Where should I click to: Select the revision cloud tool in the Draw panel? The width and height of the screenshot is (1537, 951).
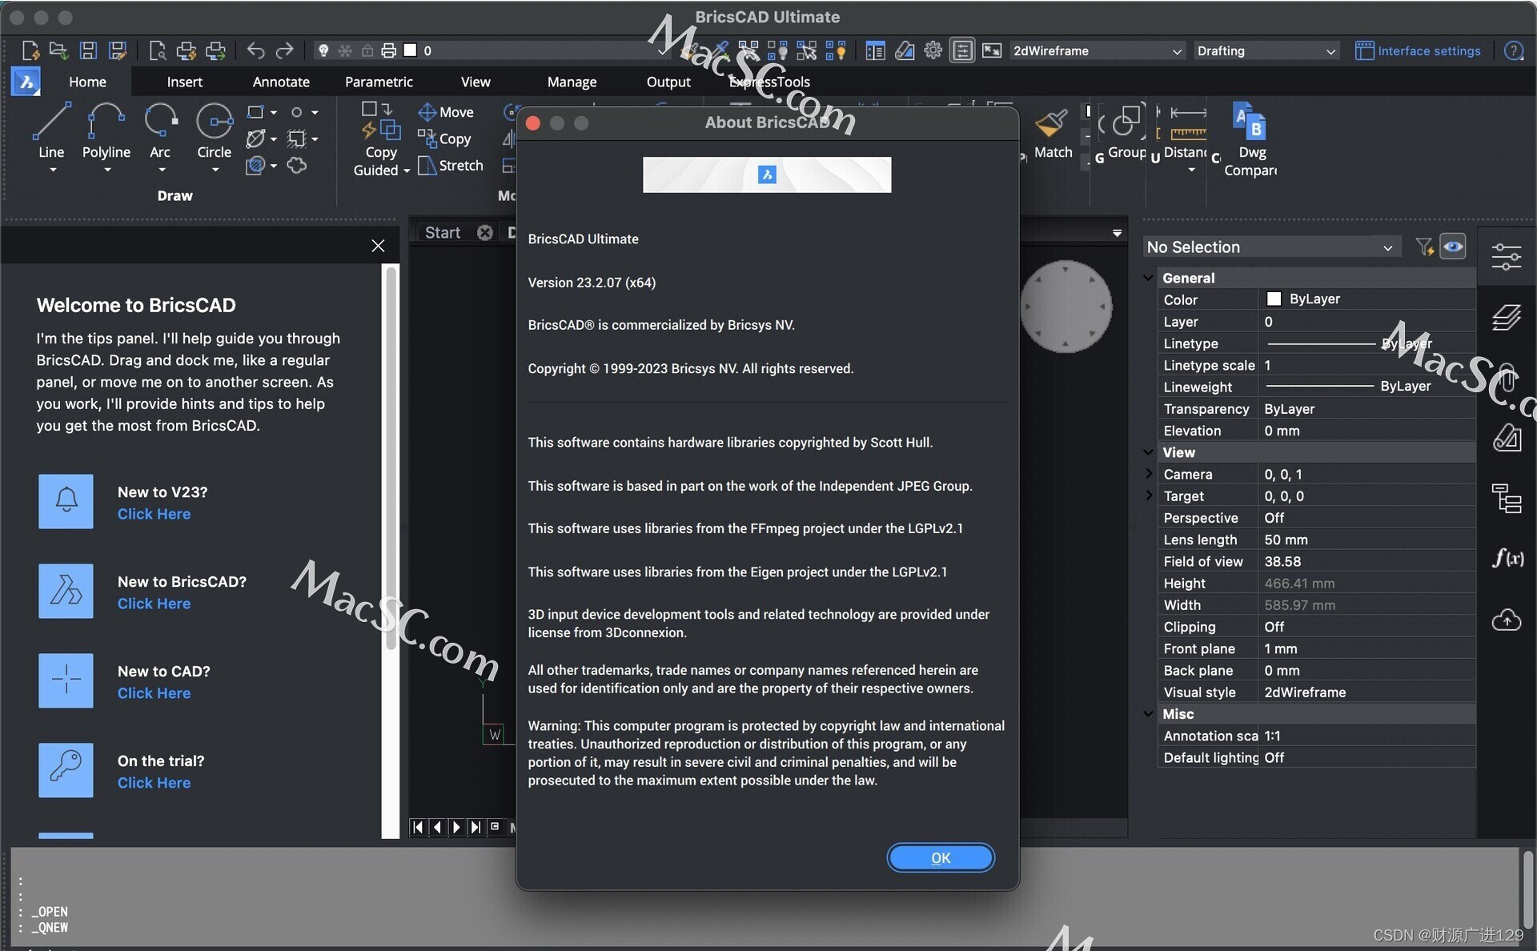click(297, 166)
